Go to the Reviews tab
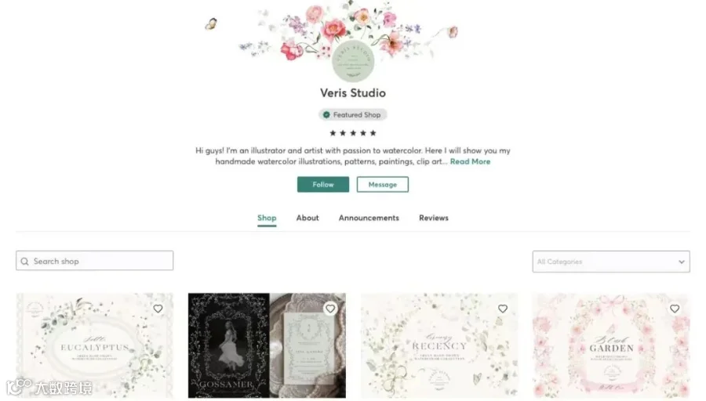The image size is (706, 401). pyautogui.click(x=434, y=218)
